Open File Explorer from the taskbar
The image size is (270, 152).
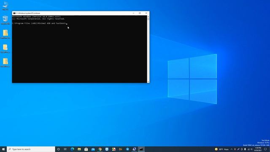pos(79,149)
